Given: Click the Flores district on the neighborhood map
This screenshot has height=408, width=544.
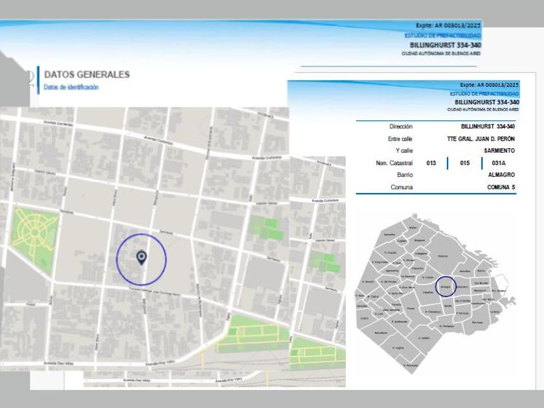Looking at the screenshot, I should 411,308.
